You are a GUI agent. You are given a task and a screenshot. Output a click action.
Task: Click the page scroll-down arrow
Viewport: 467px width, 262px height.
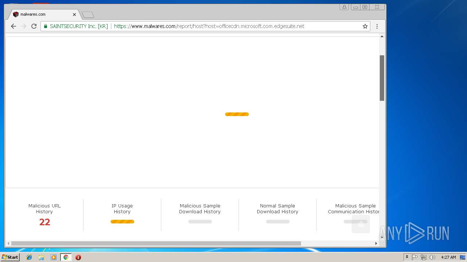coord(382,237)
